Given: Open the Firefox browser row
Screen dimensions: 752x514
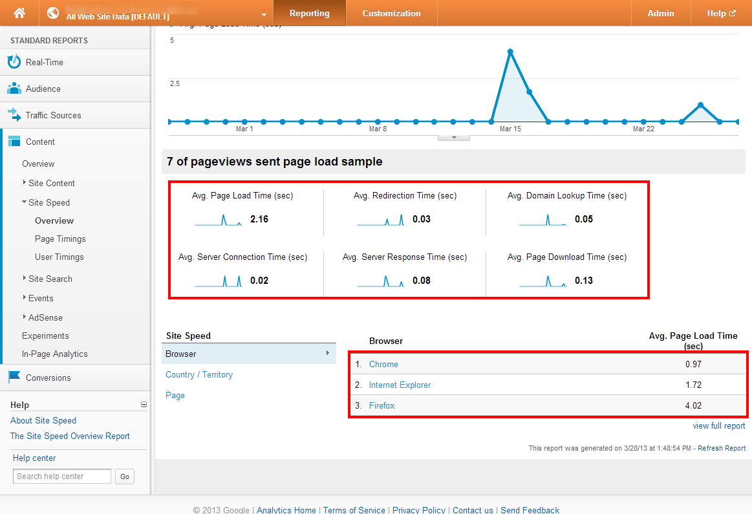Looking at the screenshot, I should (x=381, y=405).
